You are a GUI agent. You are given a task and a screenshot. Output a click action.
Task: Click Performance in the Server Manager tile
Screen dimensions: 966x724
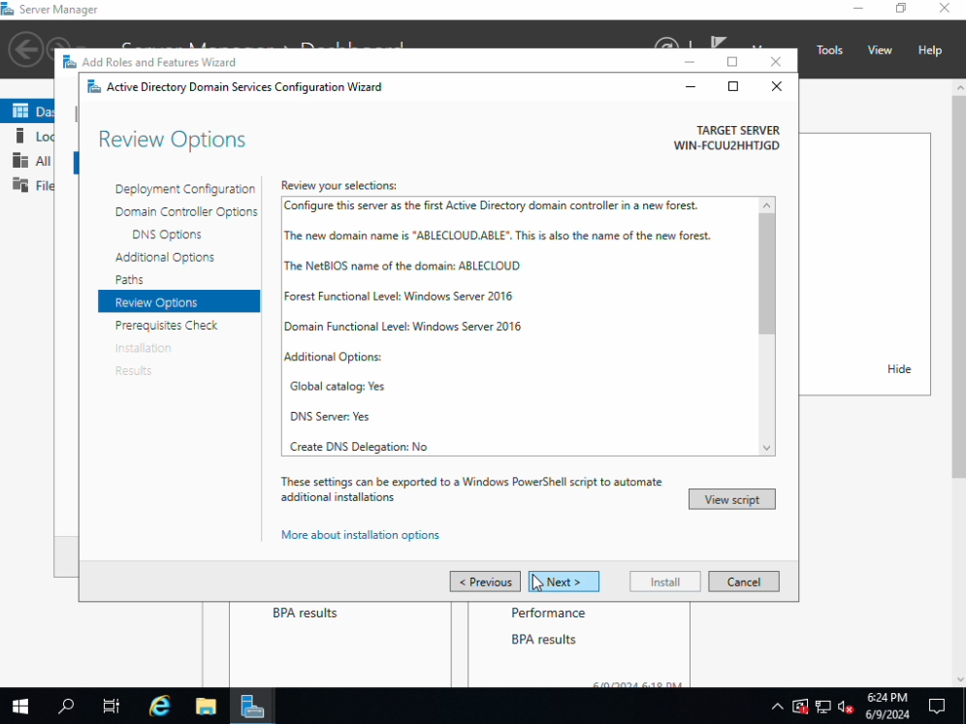coord(548,613)
